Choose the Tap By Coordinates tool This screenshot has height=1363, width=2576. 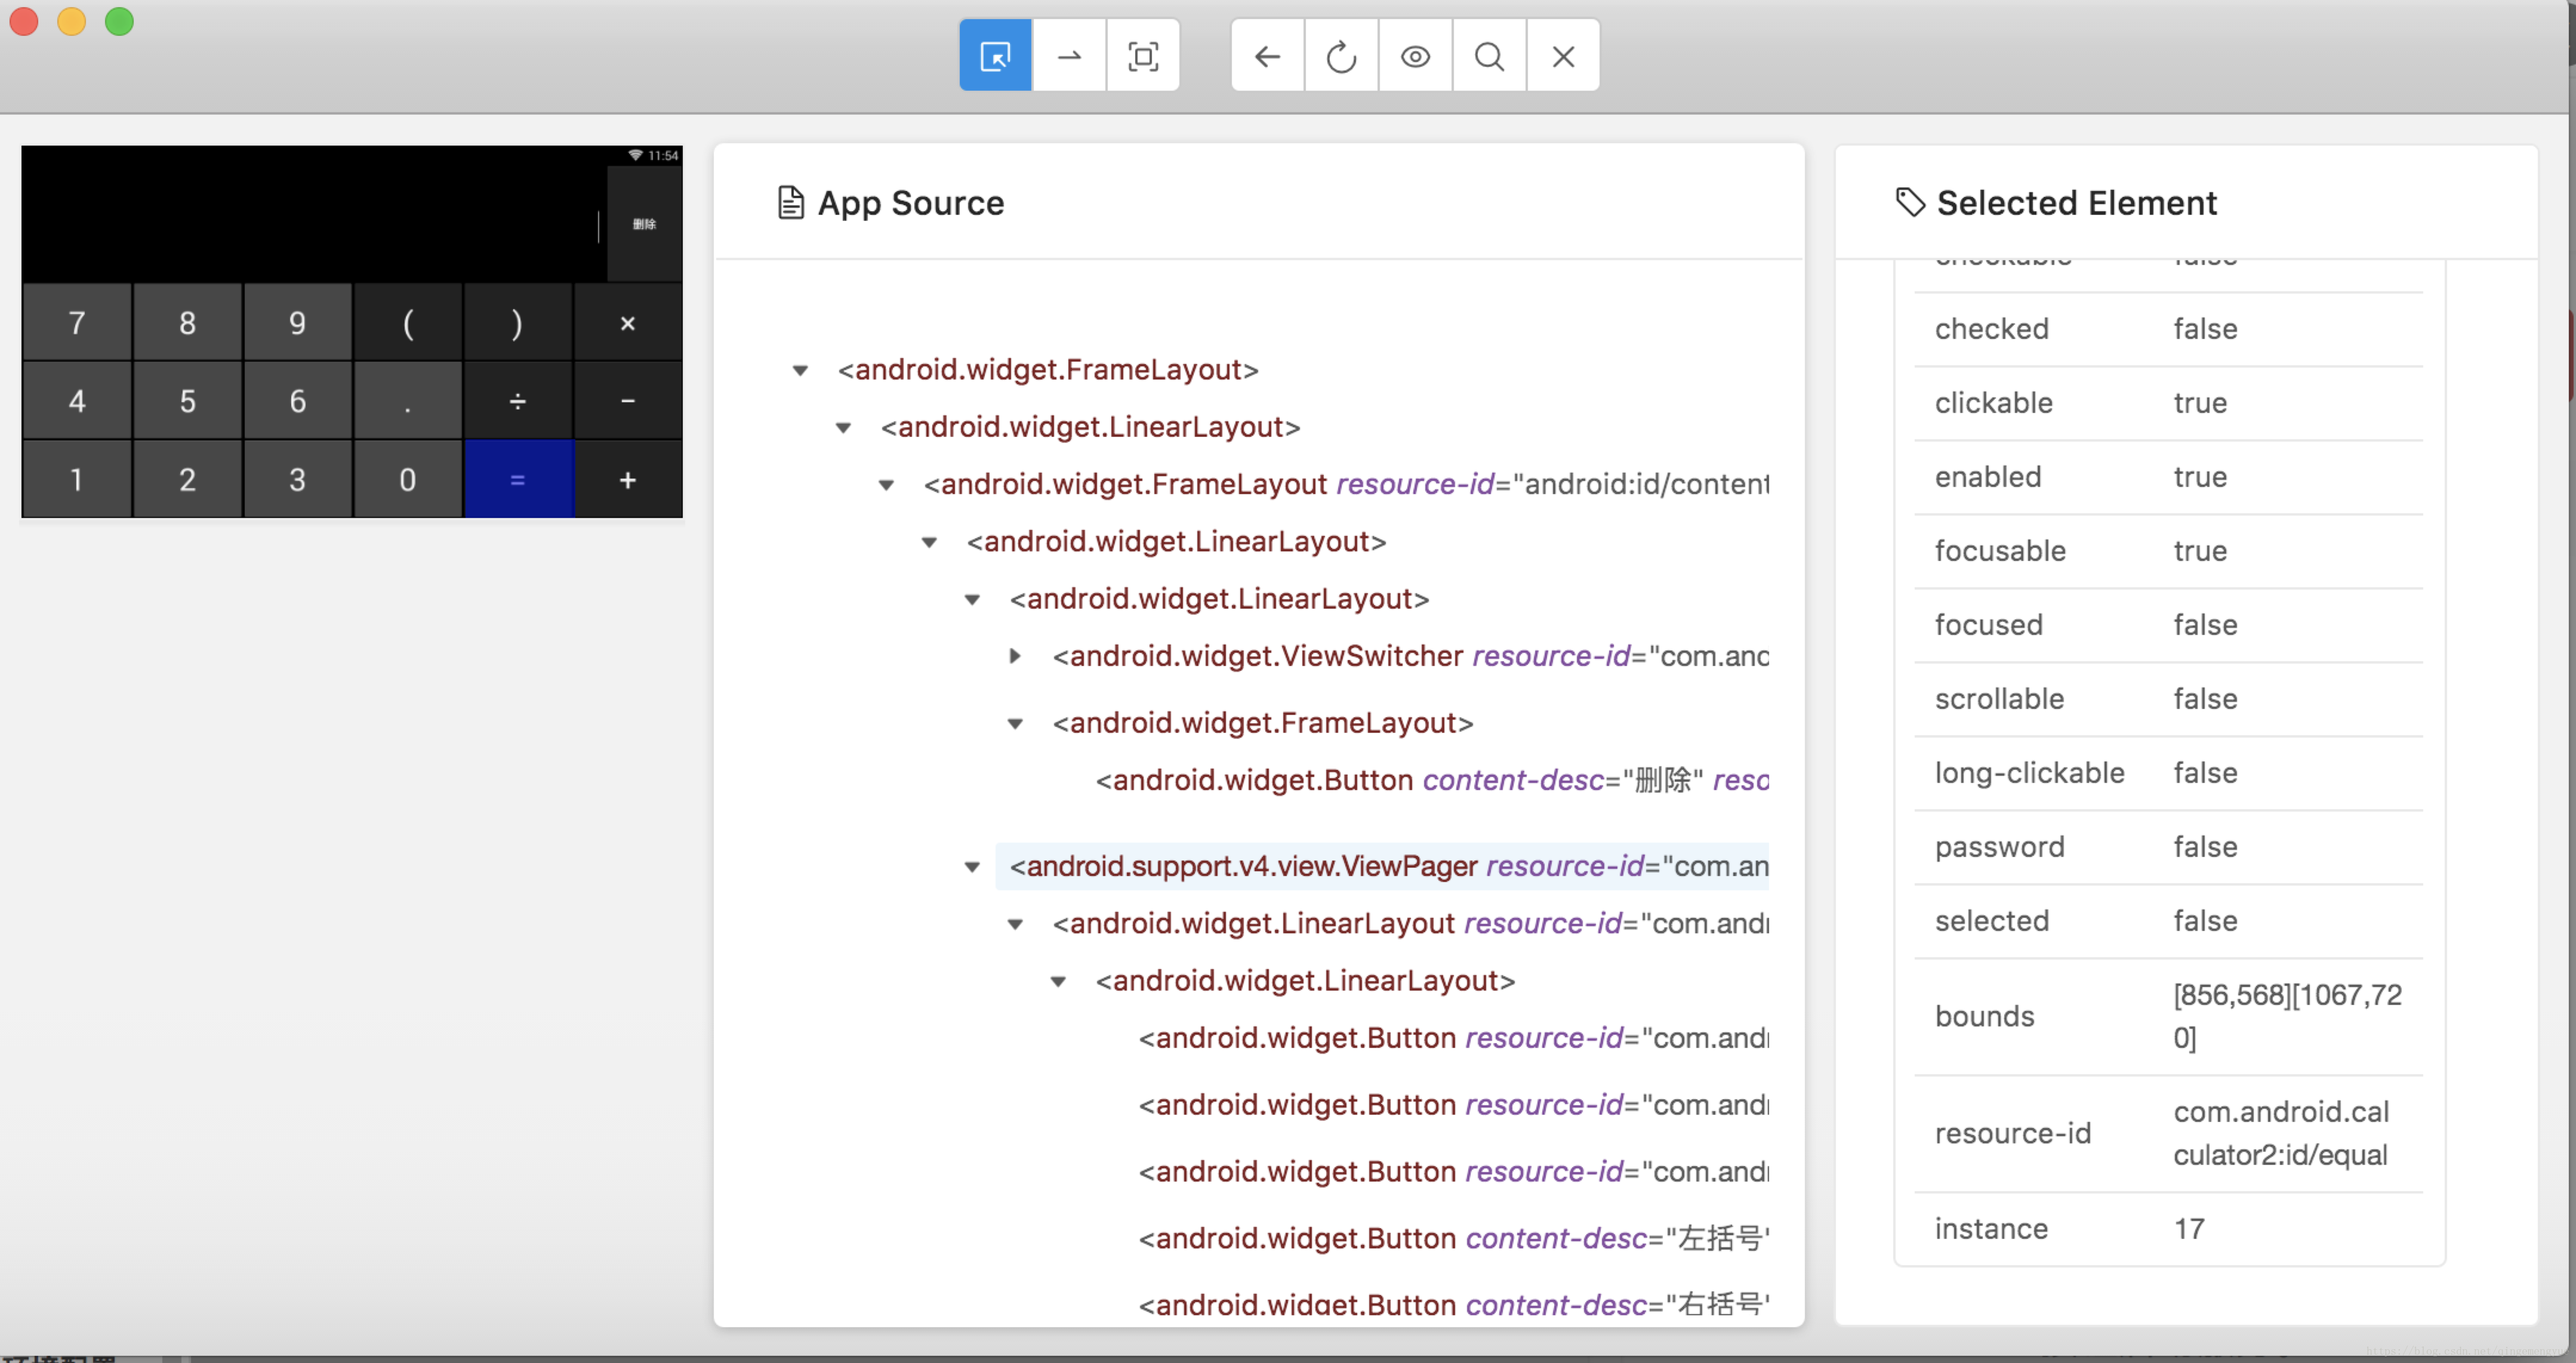1143,56
